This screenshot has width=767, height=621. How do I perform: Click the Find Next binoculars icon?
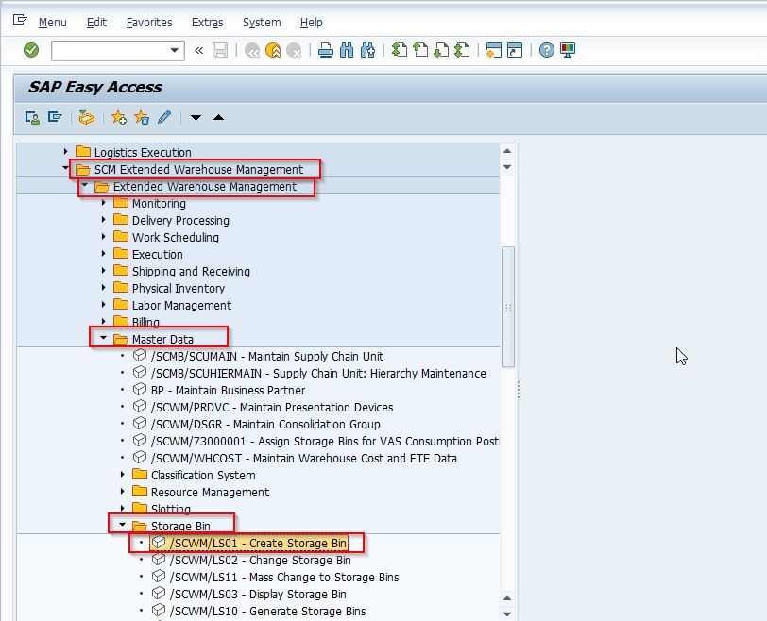coord(367,50)
